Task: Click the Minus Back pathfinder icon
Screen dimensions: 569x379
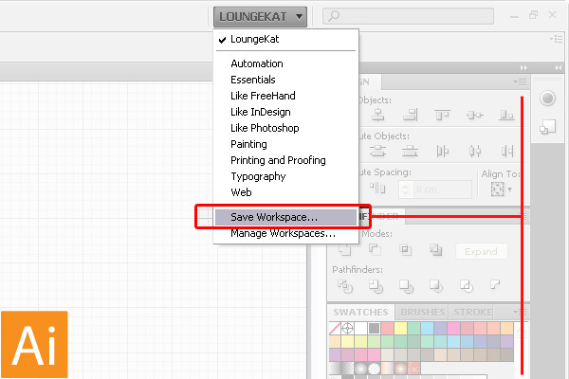Action: [495, 284]
